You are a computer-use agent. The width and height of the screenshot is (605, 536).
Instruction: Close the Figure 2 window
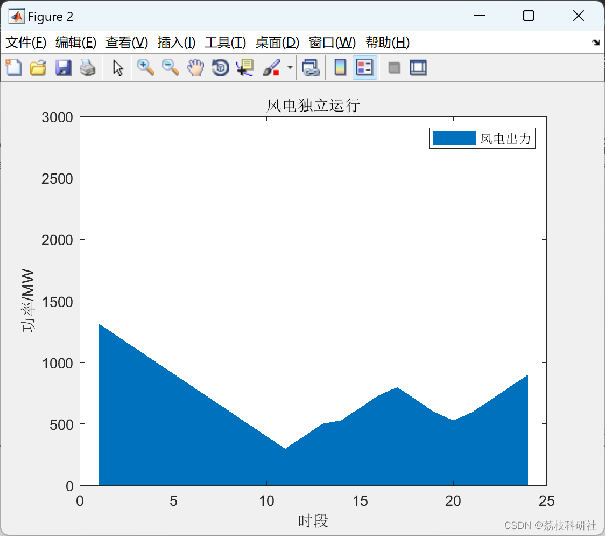(x=579, y=16)
